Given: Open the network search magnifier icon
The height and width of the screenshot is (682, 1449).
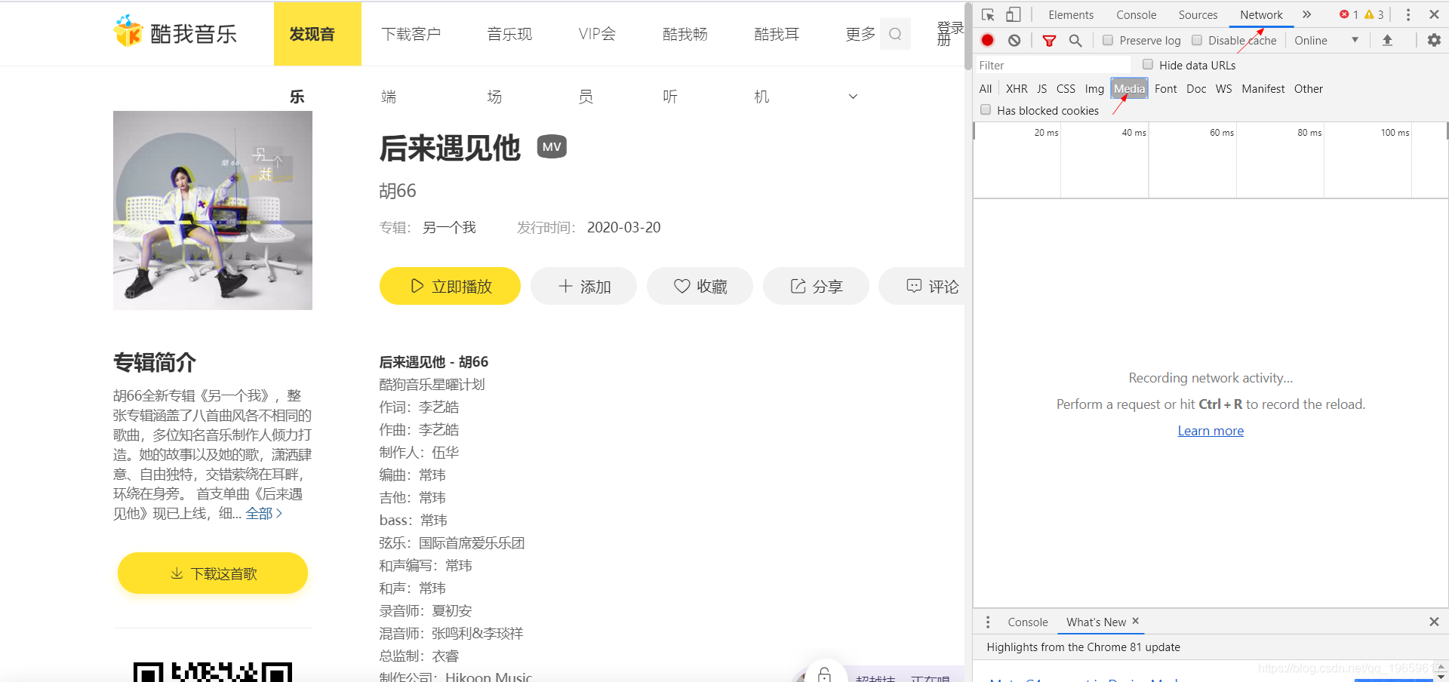Looking at the screenshot, I should [x=1075, y=40].
